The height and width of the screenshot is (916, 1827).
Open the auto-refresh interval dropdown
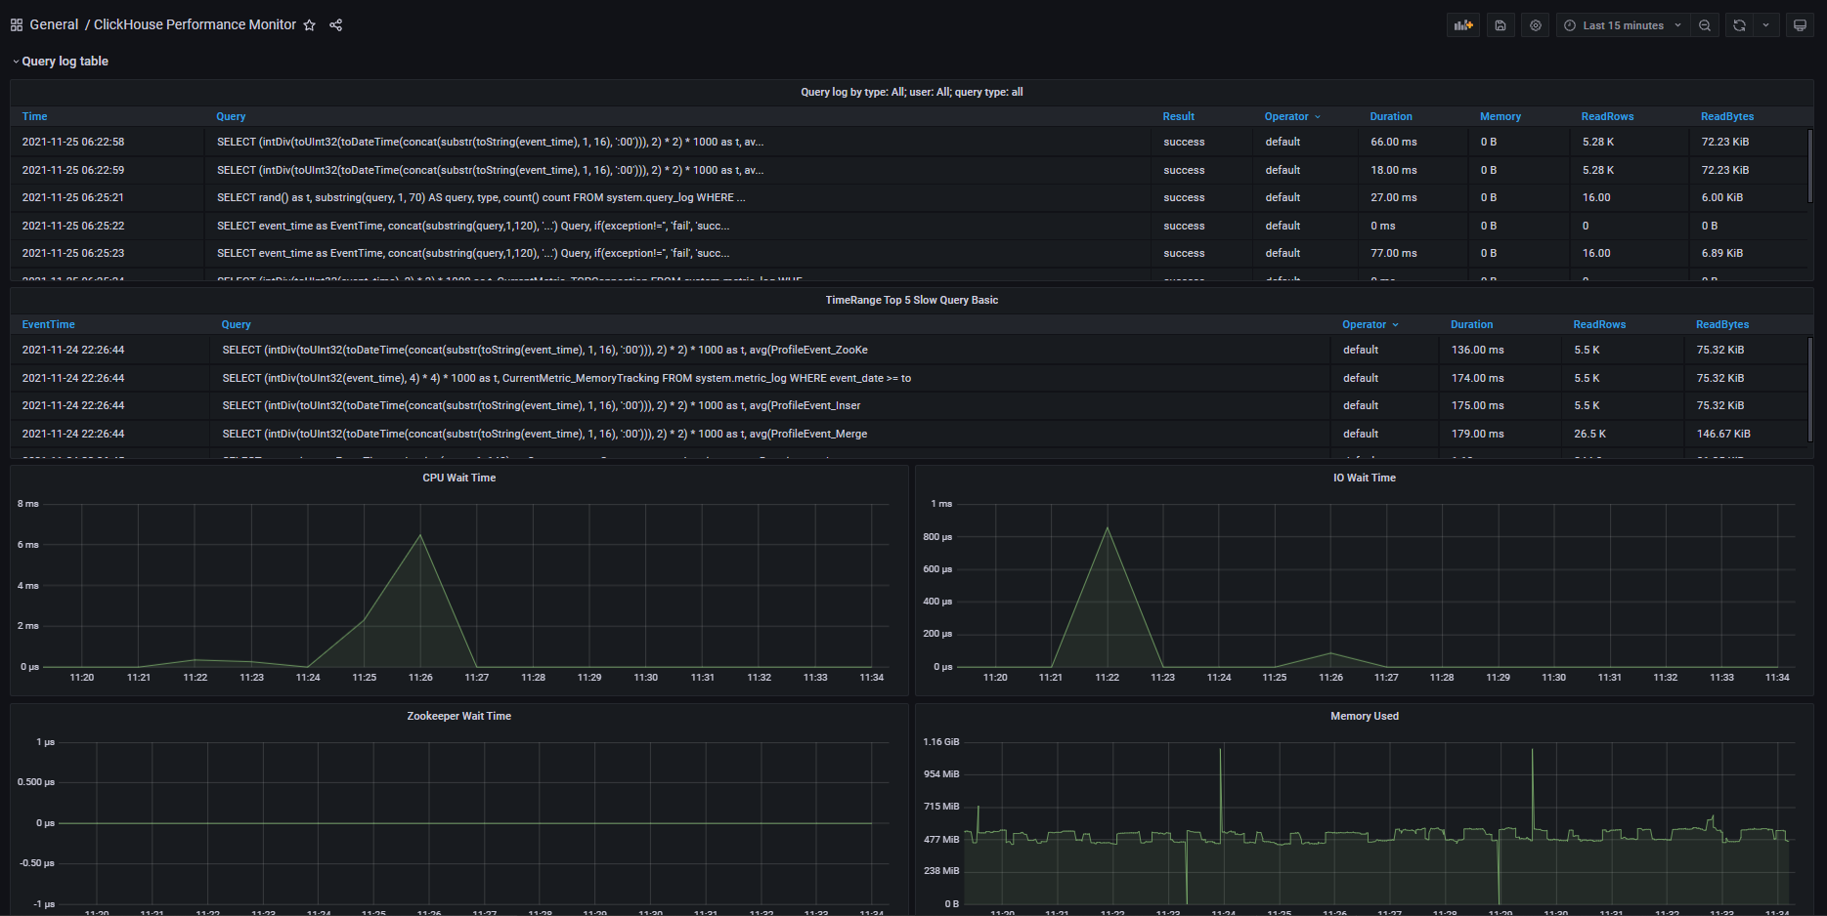click(x=1765, y=24)
